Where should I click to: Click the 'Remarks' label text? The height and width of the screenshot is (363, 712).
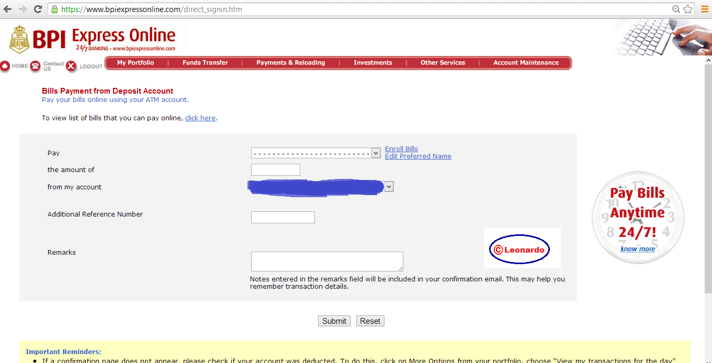[x=62, y=252]
